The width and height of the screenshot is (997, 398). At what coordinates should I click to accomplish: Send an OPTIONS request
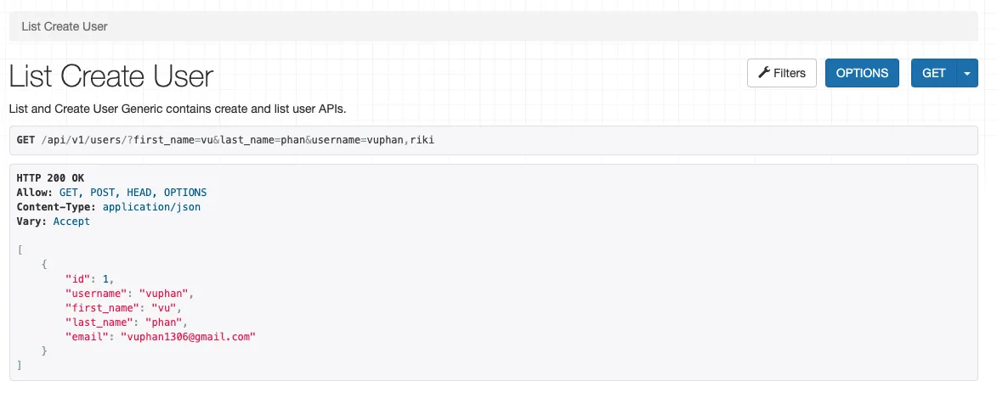(x=862, y=73)
